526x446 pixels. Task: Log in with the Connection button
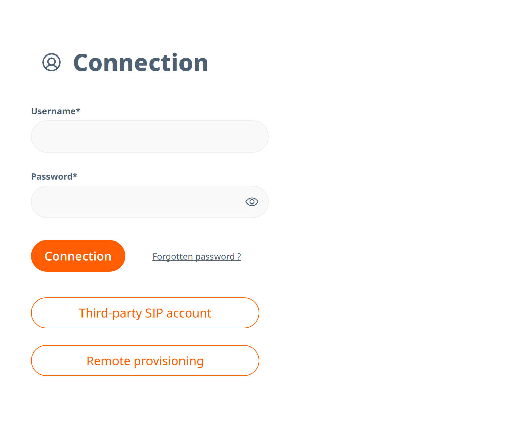click(x=78, y=256)
